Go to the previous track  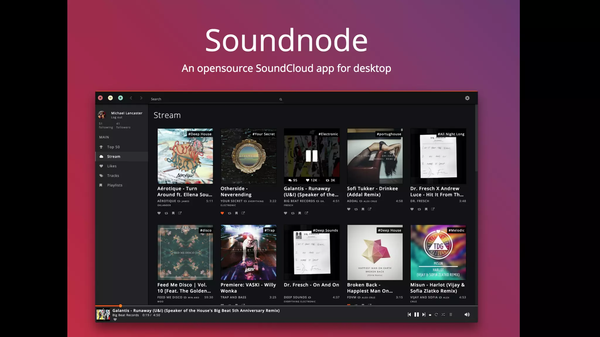[409, 314]
